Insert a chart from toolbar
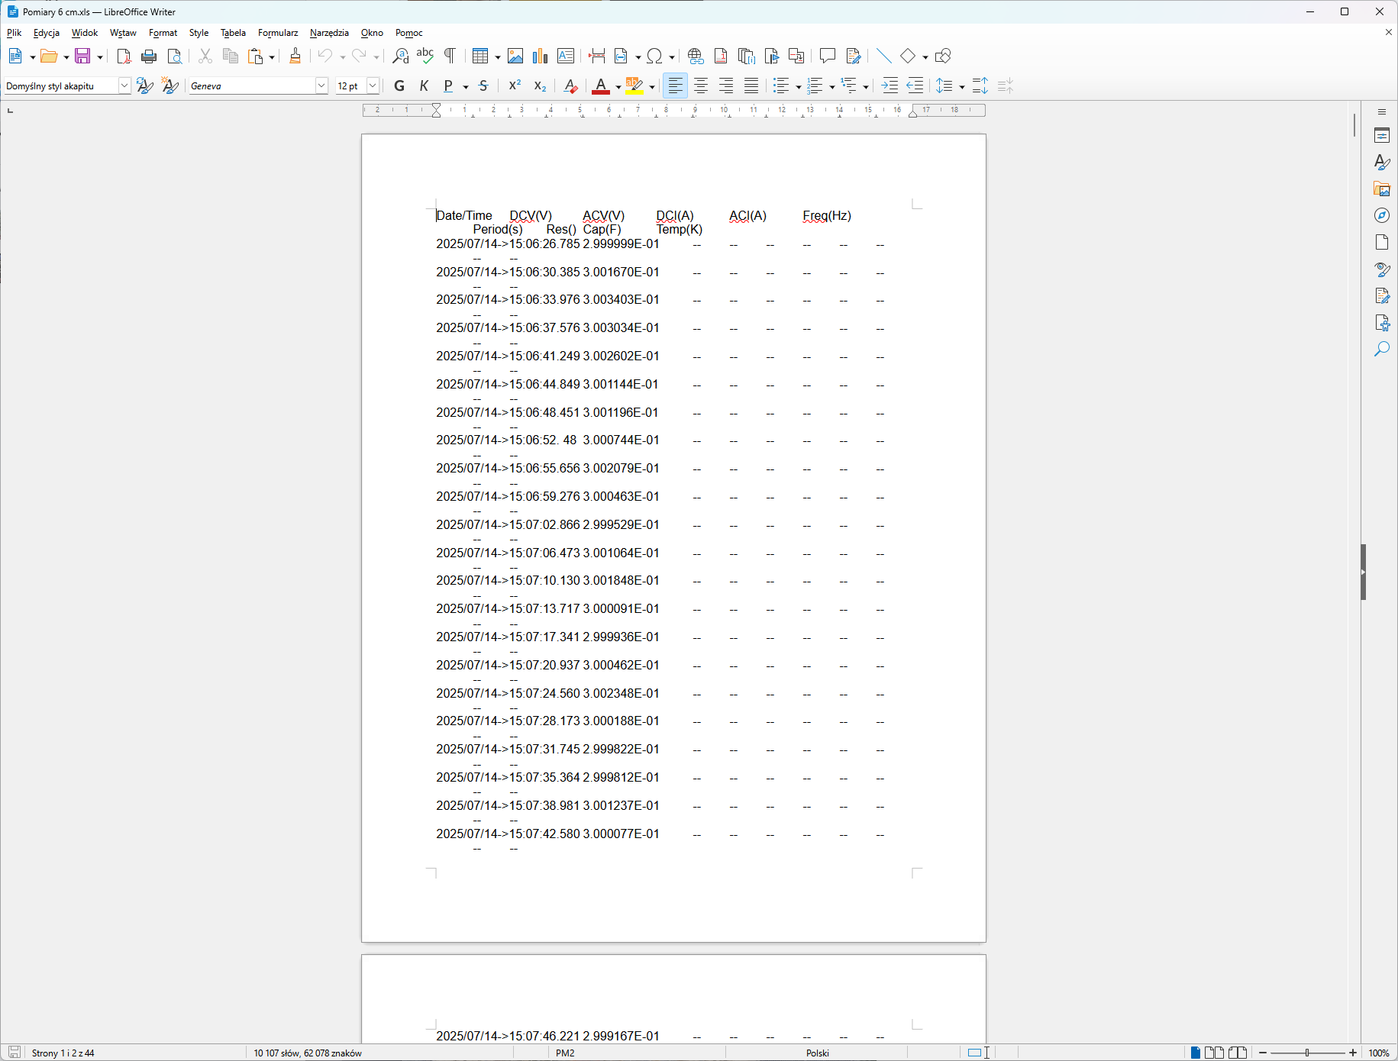This screenshot has width=1398, height=1061. click(540, 56)
